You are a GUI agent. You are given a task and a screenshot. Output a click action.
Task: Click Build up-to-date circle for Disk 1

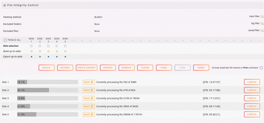(x=31, y=51)
